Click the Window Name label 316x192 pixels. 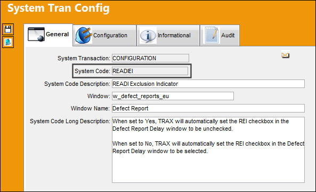tap(90, 108)
